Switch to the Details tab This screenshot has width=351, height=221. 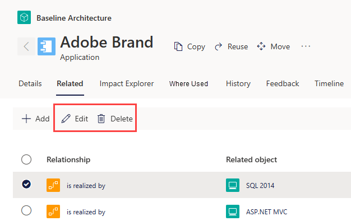click(30, 83)
